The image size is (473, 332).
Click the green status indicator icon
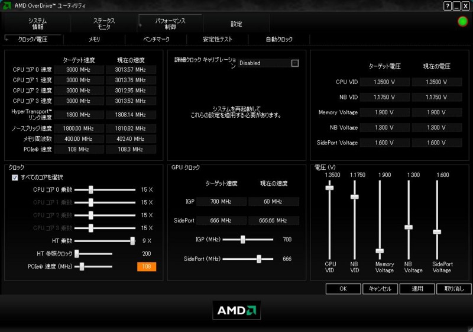(x=462, y=21)
